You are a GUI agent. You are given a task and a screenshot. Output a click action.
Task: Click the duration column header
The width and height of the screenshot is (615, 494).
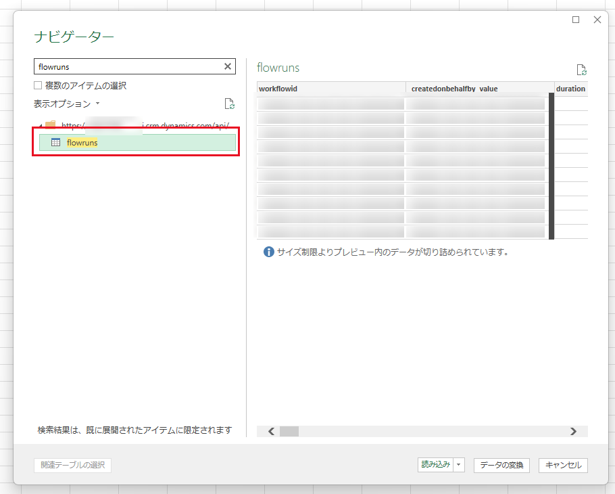(x=571, y=89)
